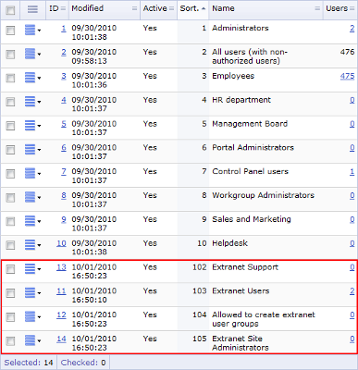Open group ID 11 link
The width and height of the screenshot is (358, 370).
click(61, 291)
